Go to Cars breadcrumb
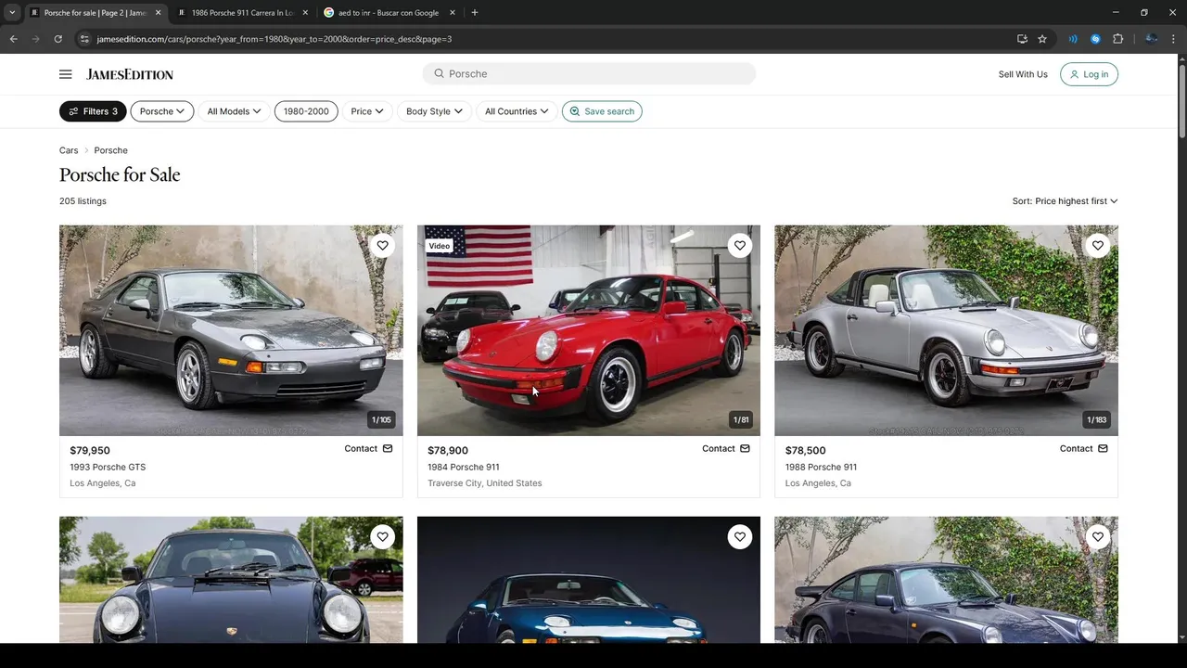 coord(69,150)
